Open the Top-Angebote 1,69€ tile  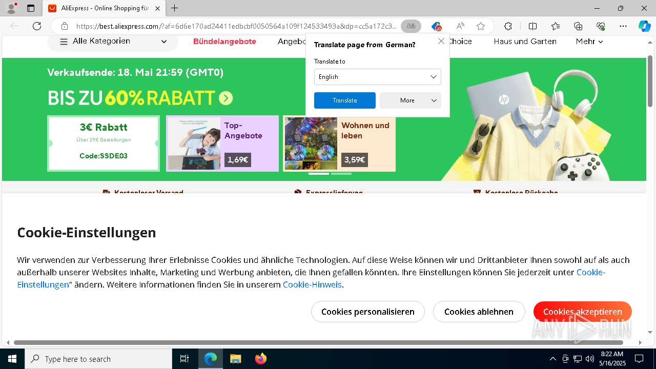point(222,143)
